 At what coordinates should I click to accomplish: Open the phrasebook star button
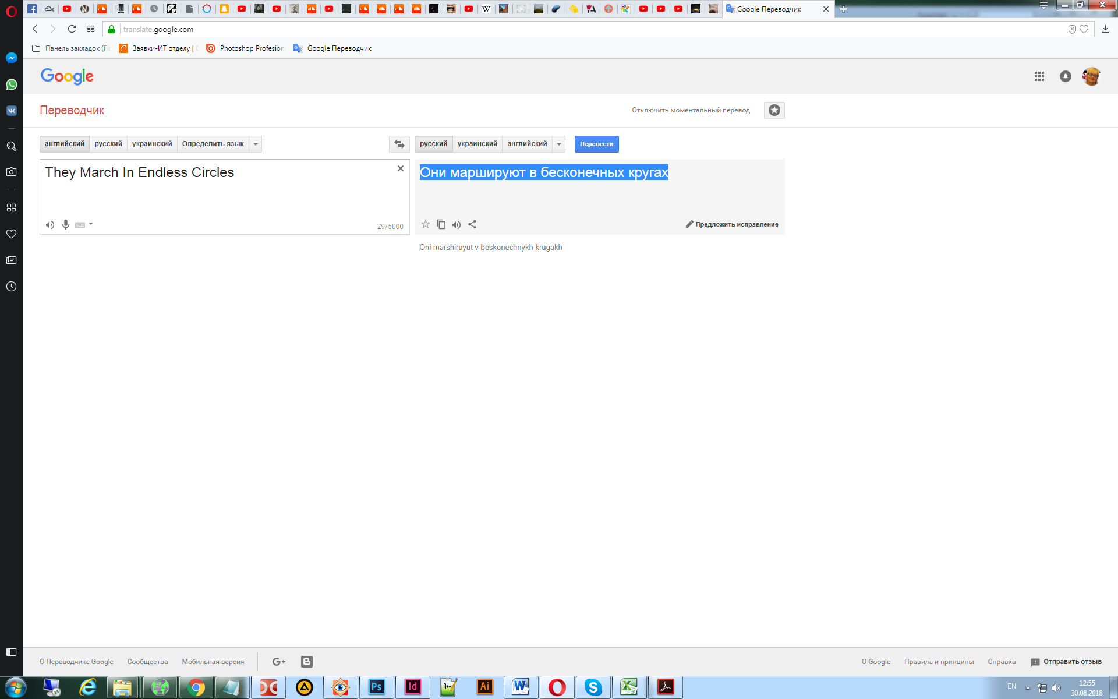point(774,110)
